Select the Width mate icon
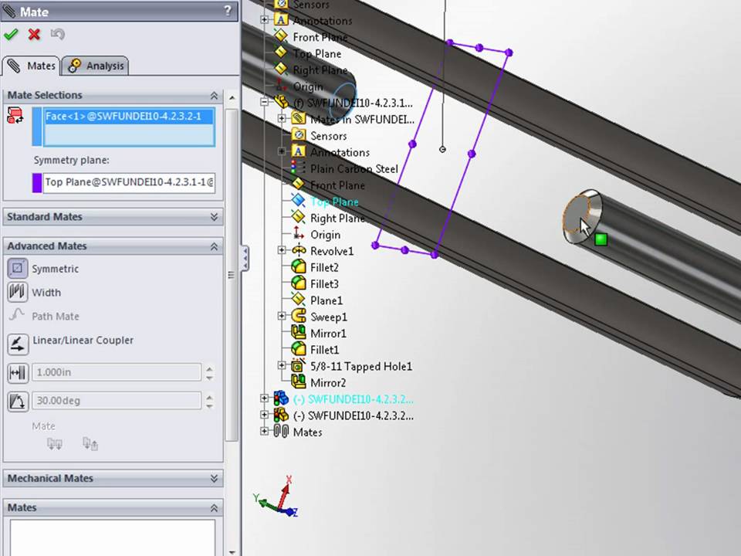 pyautogui.click(x=18, y=292)
